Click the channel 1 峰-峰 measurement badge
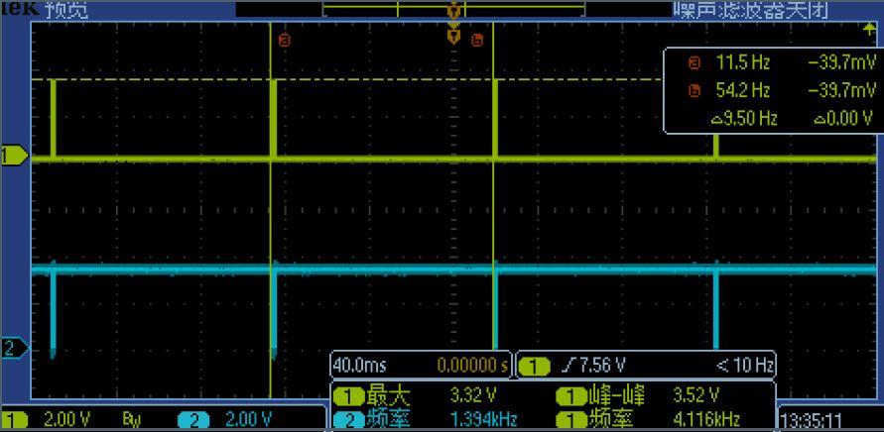The width and height of the screenshot is (884, 432). 570,397
